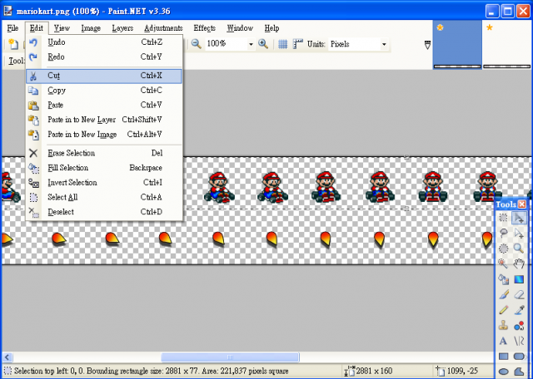
Task: Choose Invert Selection menu entry
Action: point(104,183)
